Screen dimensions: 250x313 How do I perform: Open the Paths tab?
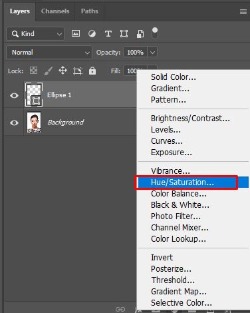tap(90, 11)
